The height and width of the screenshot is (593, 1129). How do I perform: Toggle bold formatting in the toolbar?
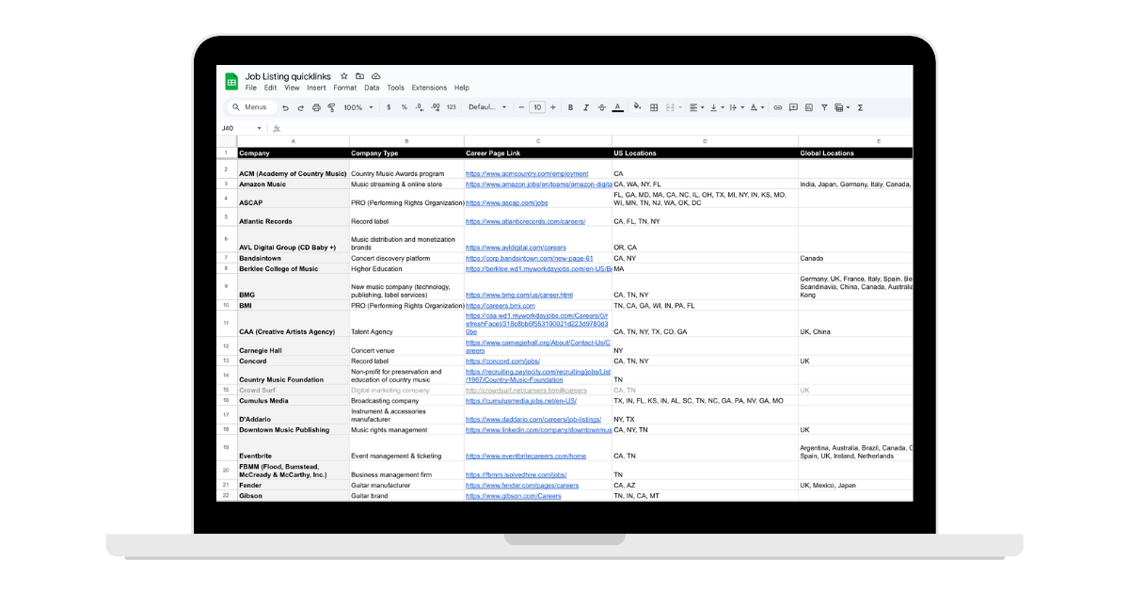click(570, 107)
